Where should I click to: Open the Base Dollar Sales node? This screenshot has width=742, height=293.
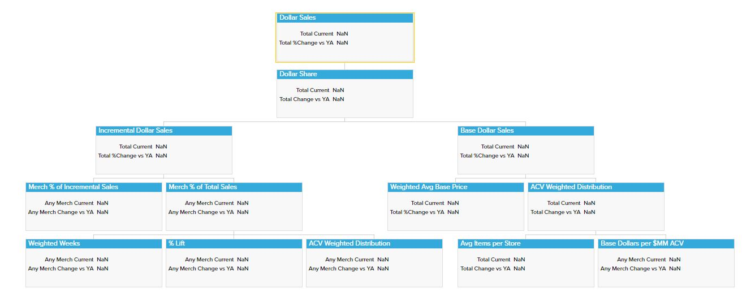[525, 131]
